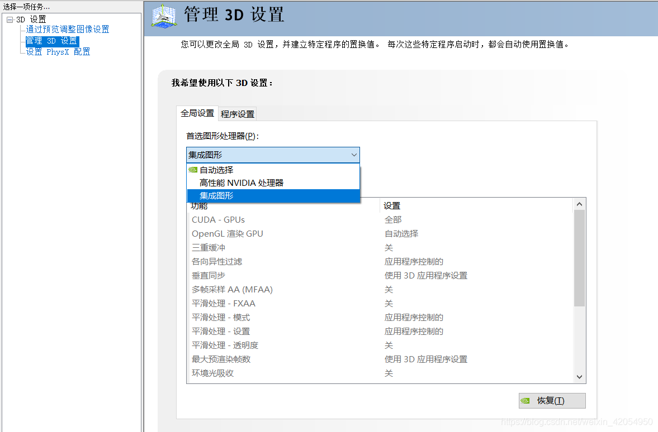This screenshot has width=658, height=432.
Task: Click the 设置 column header
Action: pyautogui.click(x=476, y=206)
